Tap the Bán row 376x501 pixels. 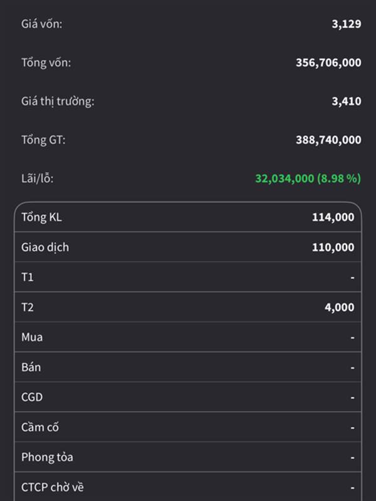(188, 368)
